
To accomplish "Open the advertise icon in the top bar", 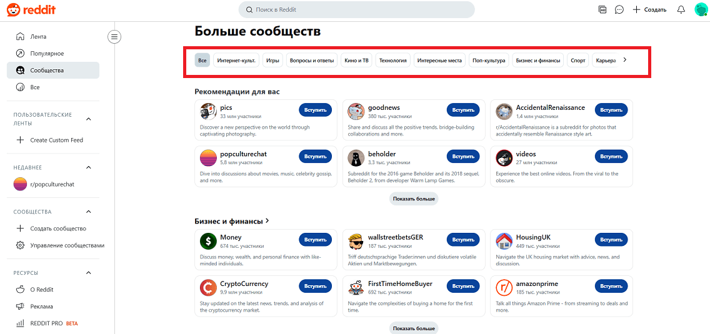I will pyautogui.click(x=602, y=9).
